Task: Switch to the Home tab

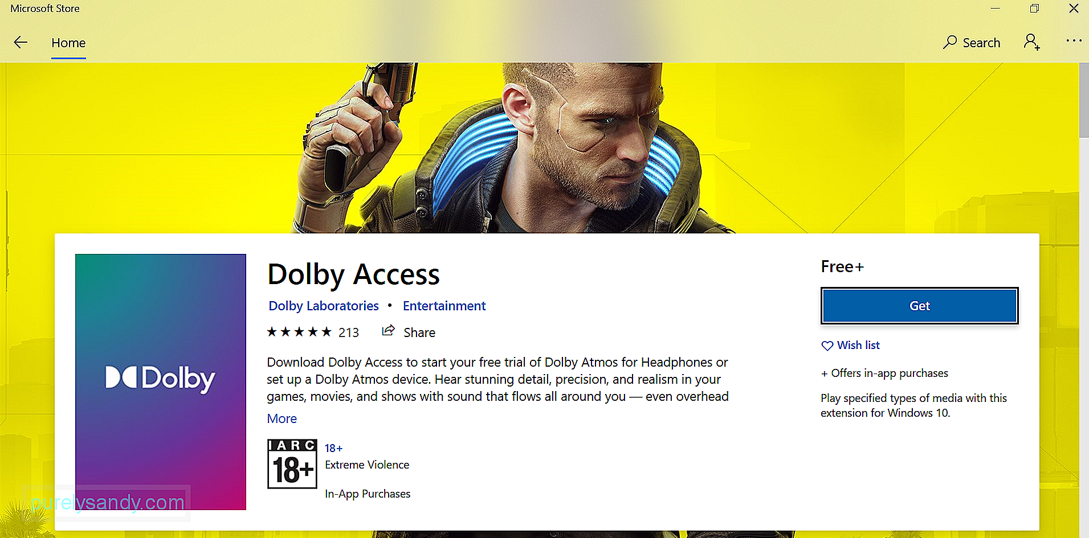Action: [x=68, y=43]
